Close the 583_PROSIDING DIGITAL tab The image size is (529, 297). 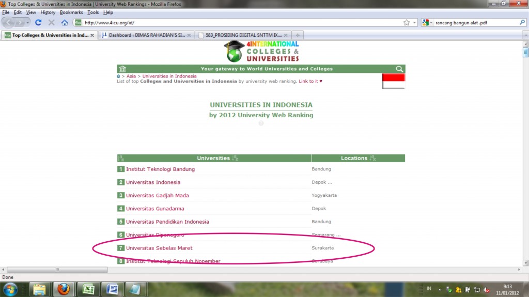click(286, 35)
